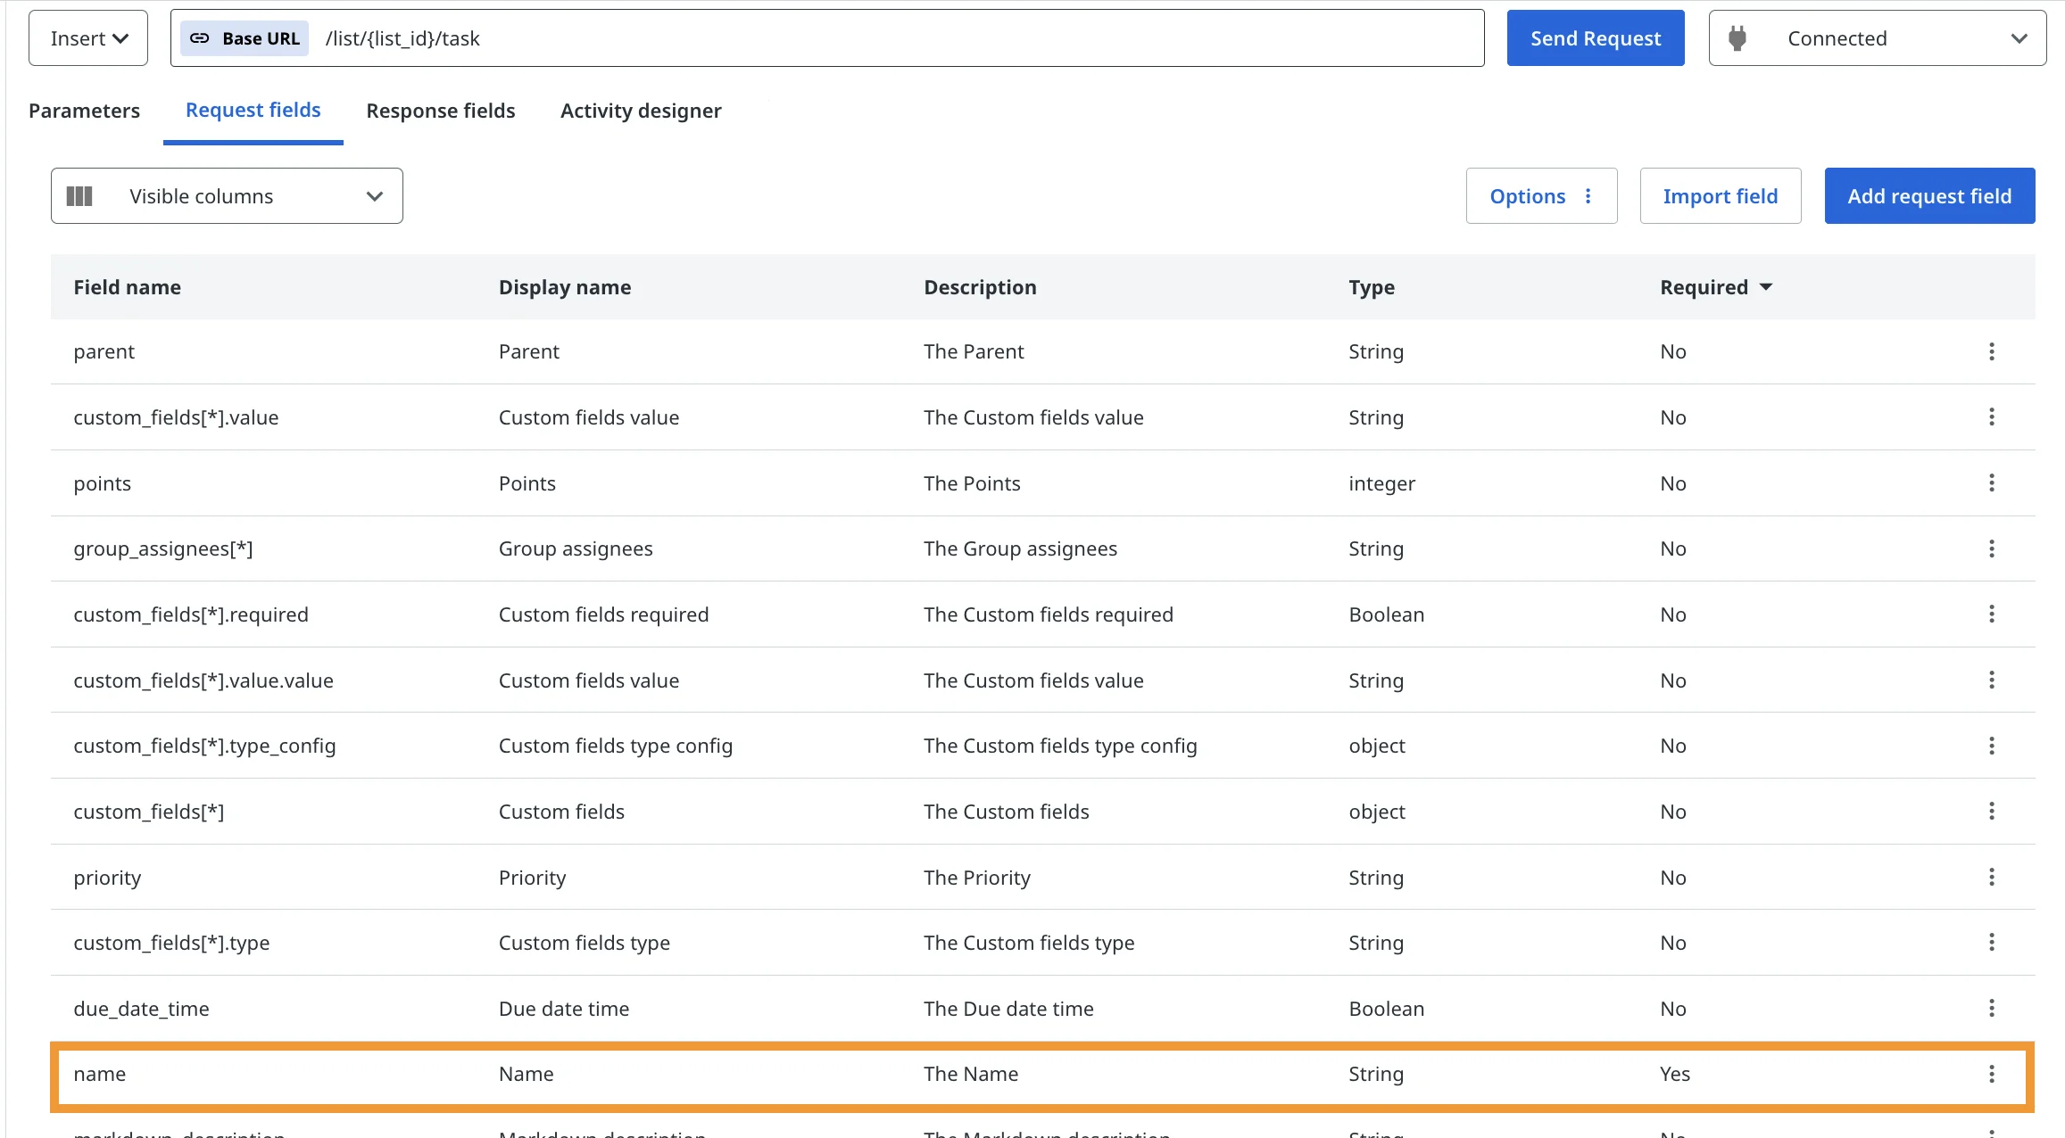Click the Send Request button
Screen dimensions: 2065x1138
tap(1595, 38)
